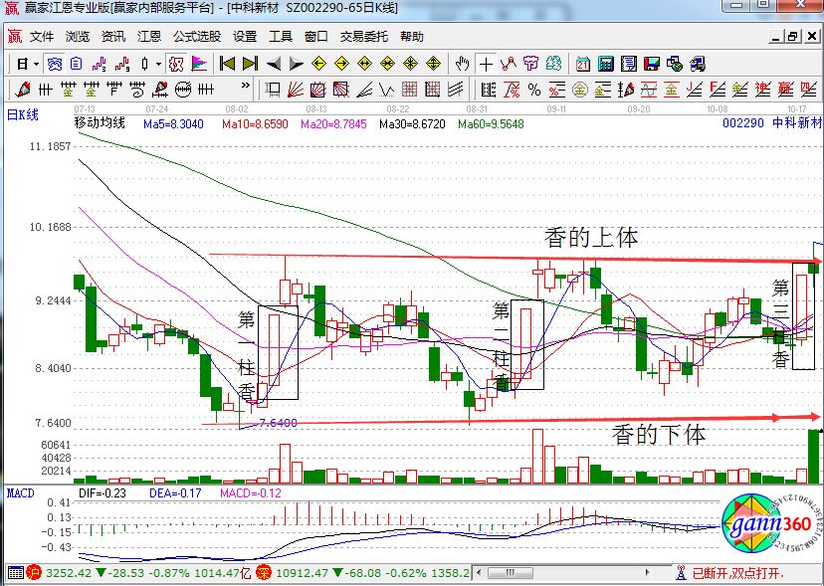
Task: Click the MACD indicator panel label
Action: 21,492
